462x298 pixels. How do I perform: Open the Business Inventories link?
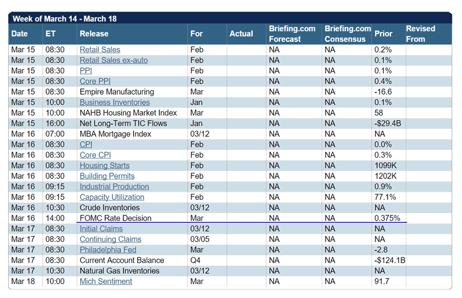coord(114,102)
